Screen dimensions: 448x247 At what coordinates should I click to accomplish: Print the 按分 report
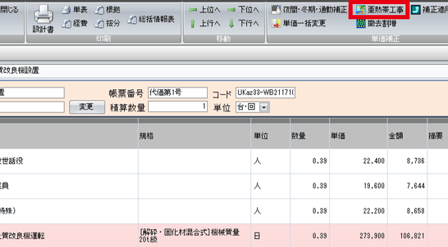(108, 23)
